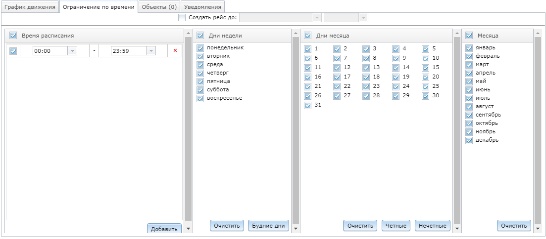Click сентябрь label
This screenshot has height=239, width=546.
(x=488, y=115)
